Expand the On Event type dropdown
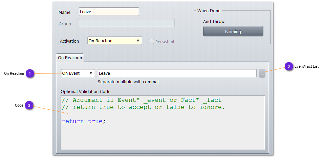This screenshot has height=158, width=324. pos(78,73)
